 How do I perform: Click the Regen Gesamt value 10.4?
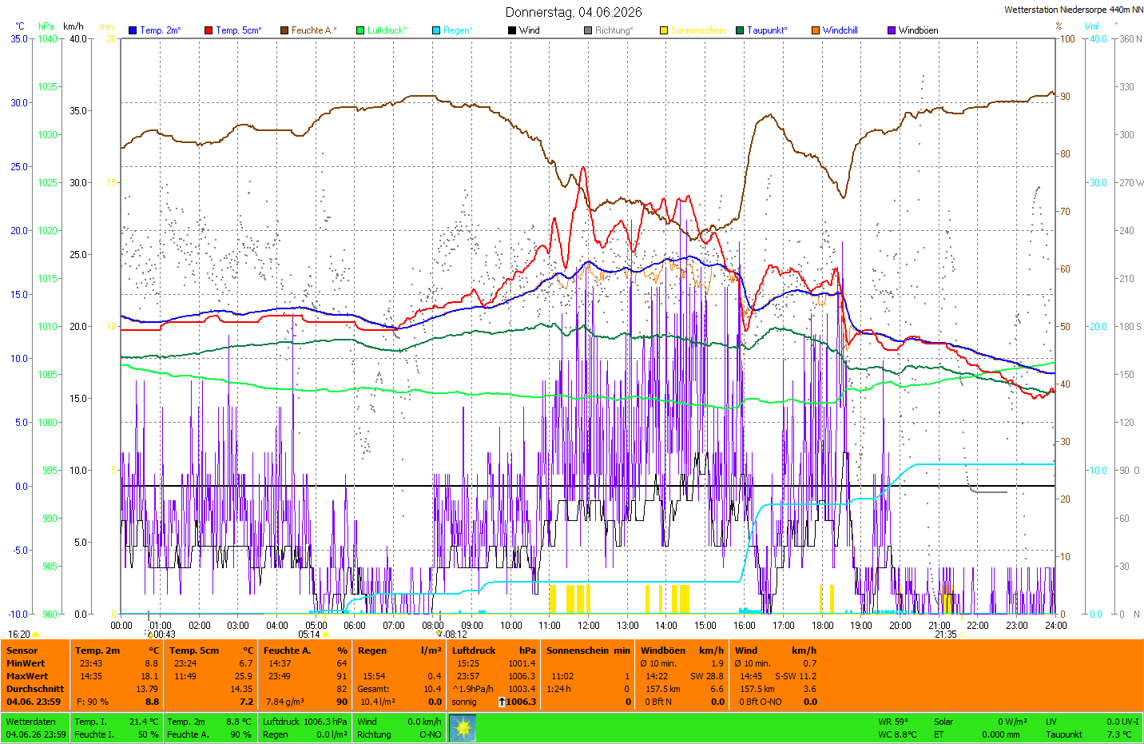click(432, 689)
